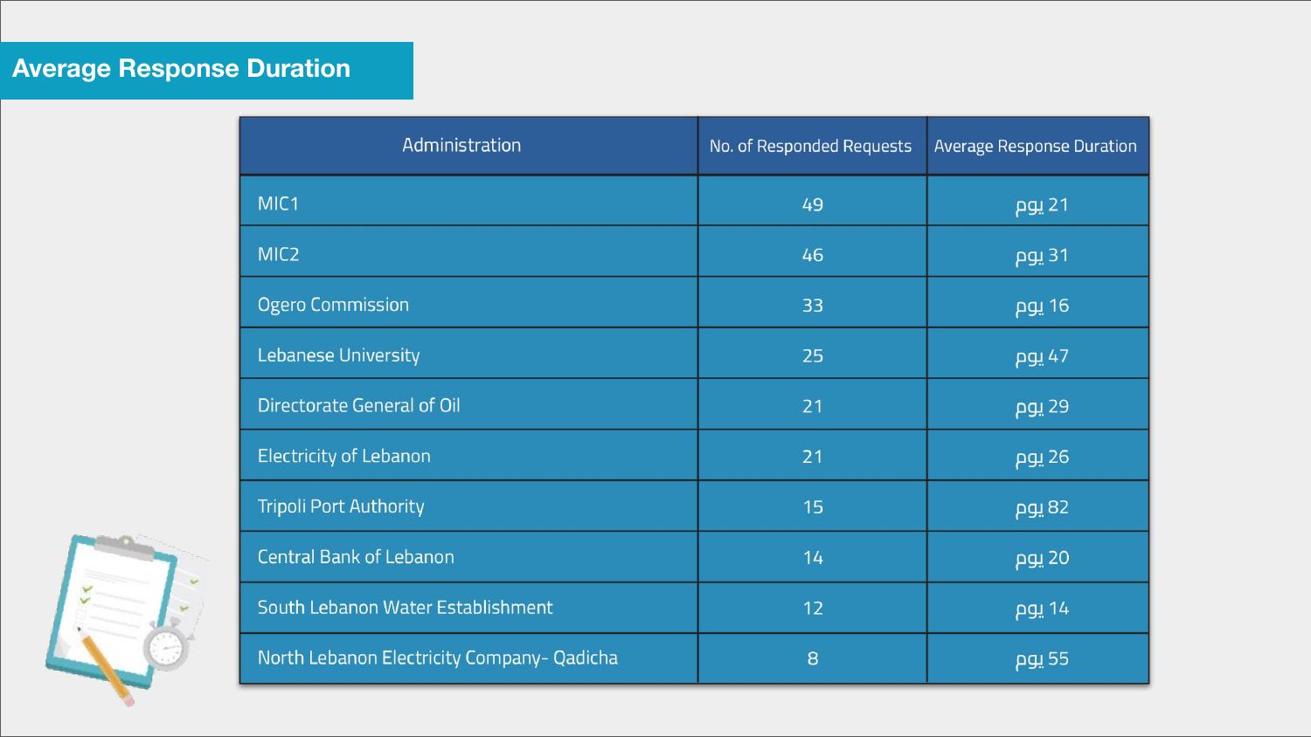Click the clipboard checklist illustration
This screenshot has height=737, width=1311.
click(127, 619)
